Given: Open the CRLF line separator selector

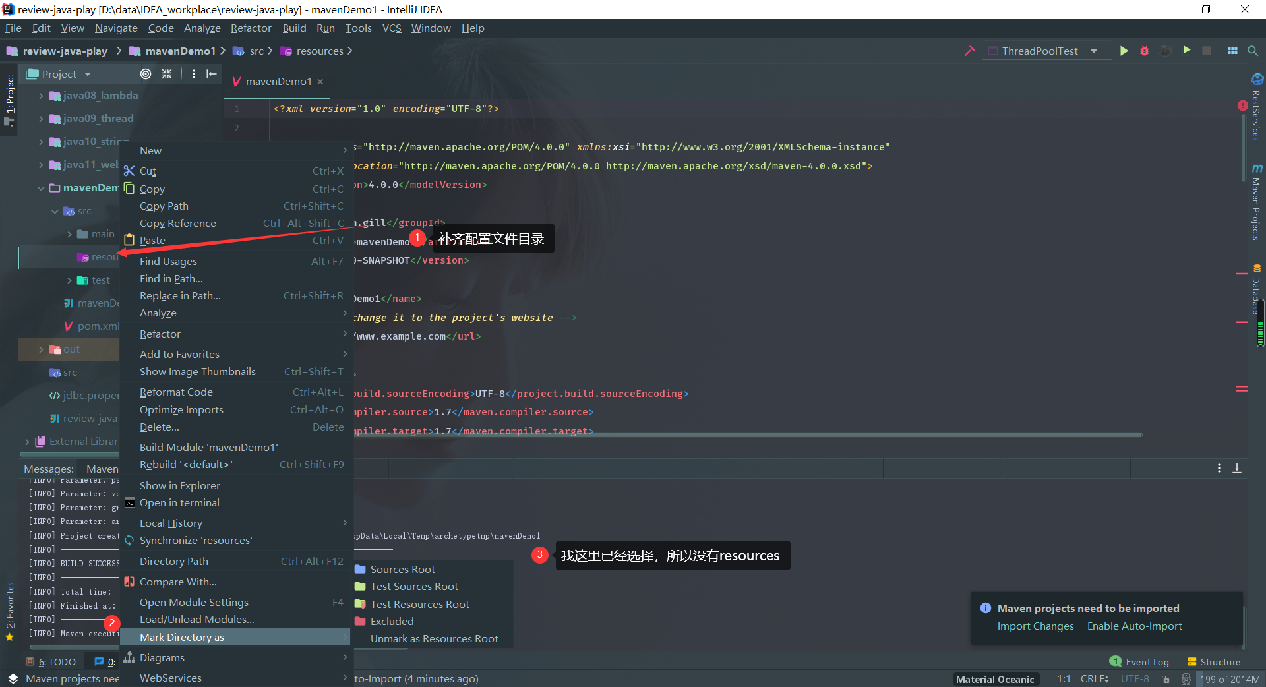Looking at the screenshot, I should [1095, 679].
